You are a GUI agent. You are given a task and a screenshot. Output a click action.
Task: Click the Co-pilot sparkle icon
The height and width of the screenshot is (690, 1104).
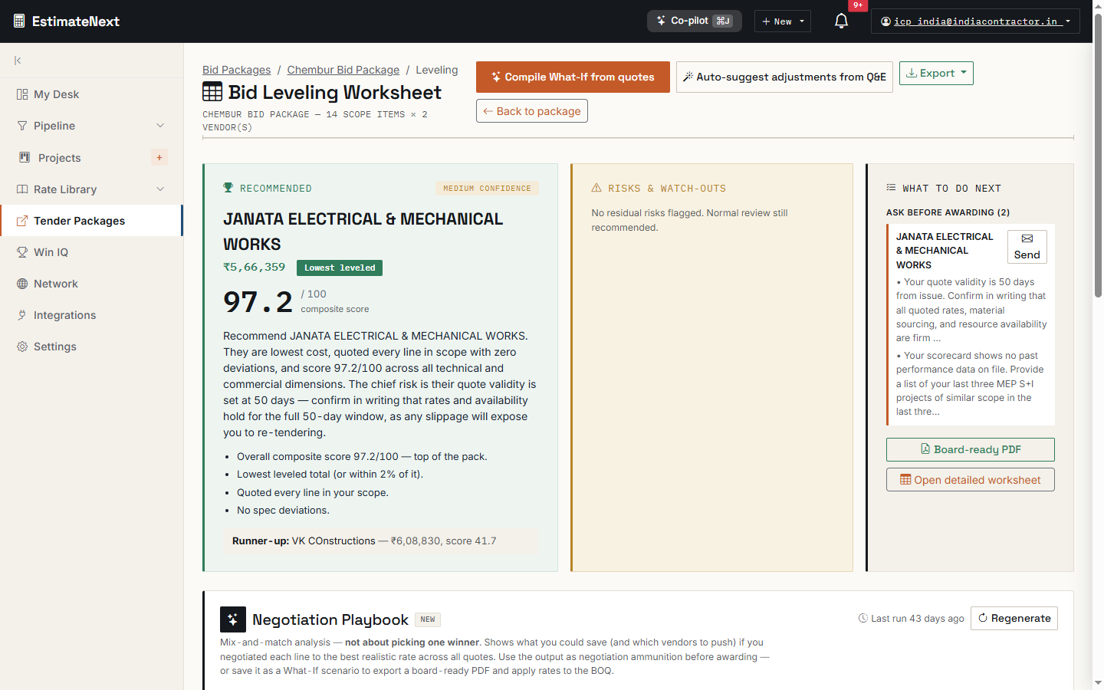point(661,21)
